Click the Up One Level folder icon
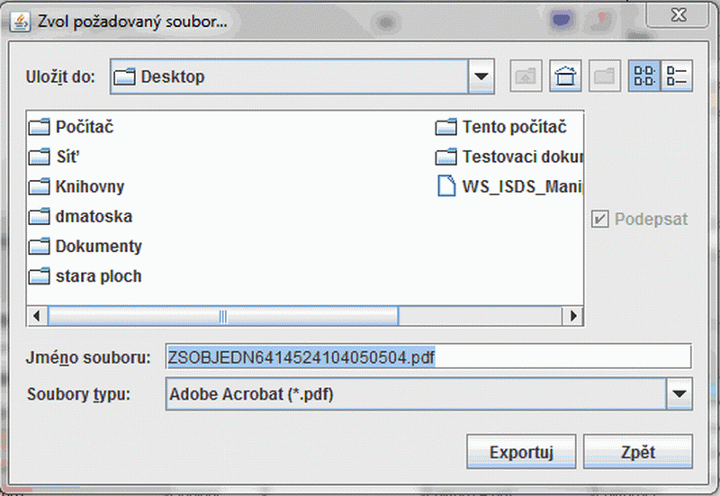 click(x=526, y=76)
